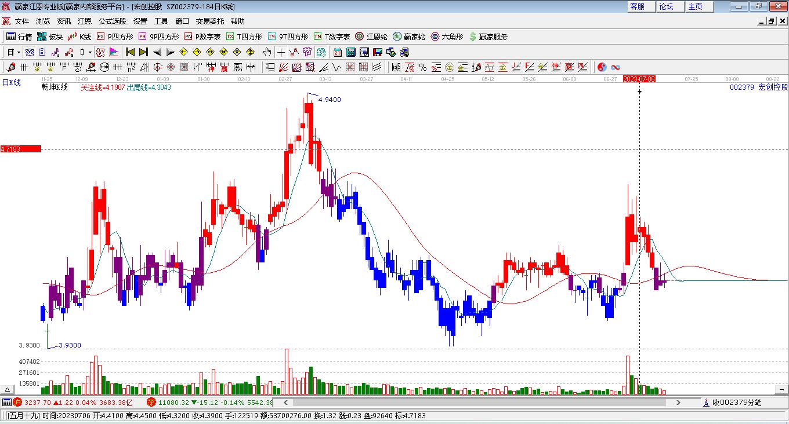Open the P数字表 tool
Screen dimensions: 789x424
pyautogui.click(x=202, y=36)
